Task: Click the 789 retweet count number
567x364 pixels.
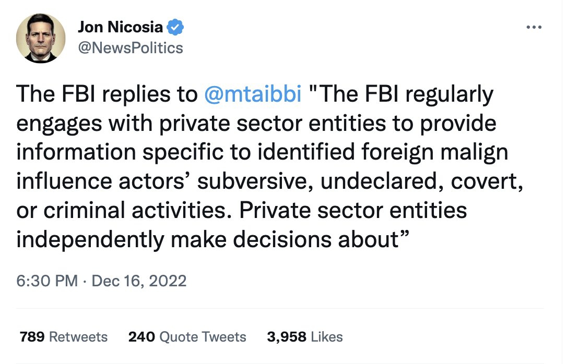Action: [31, 337]
